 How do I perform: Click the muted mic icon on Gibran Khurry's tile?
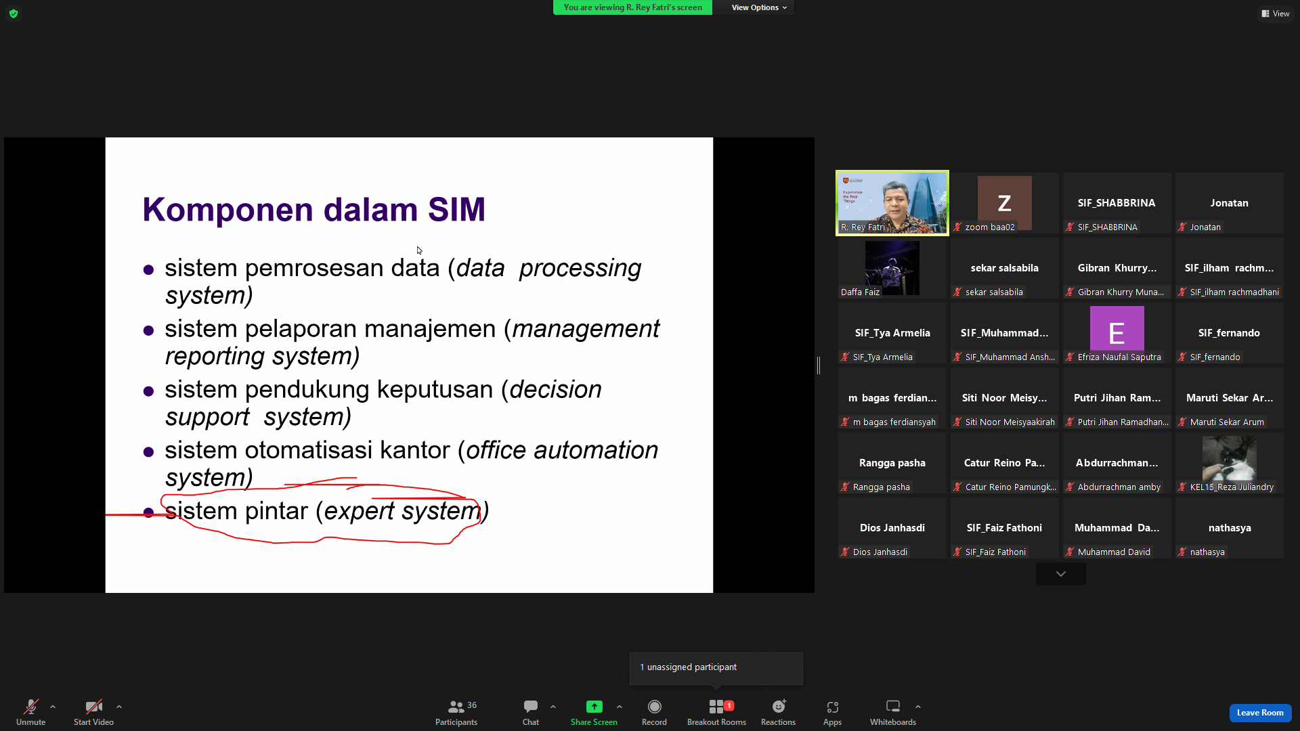tap(1070, 292)
